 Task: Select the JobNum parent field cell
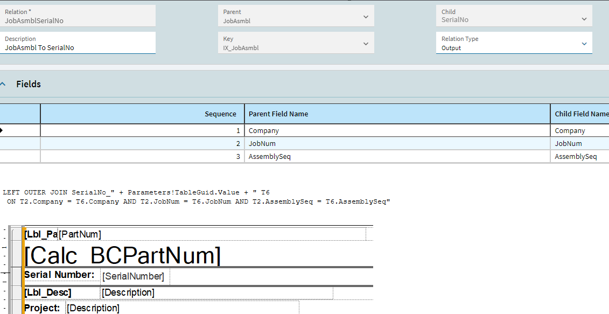point(397,143)
